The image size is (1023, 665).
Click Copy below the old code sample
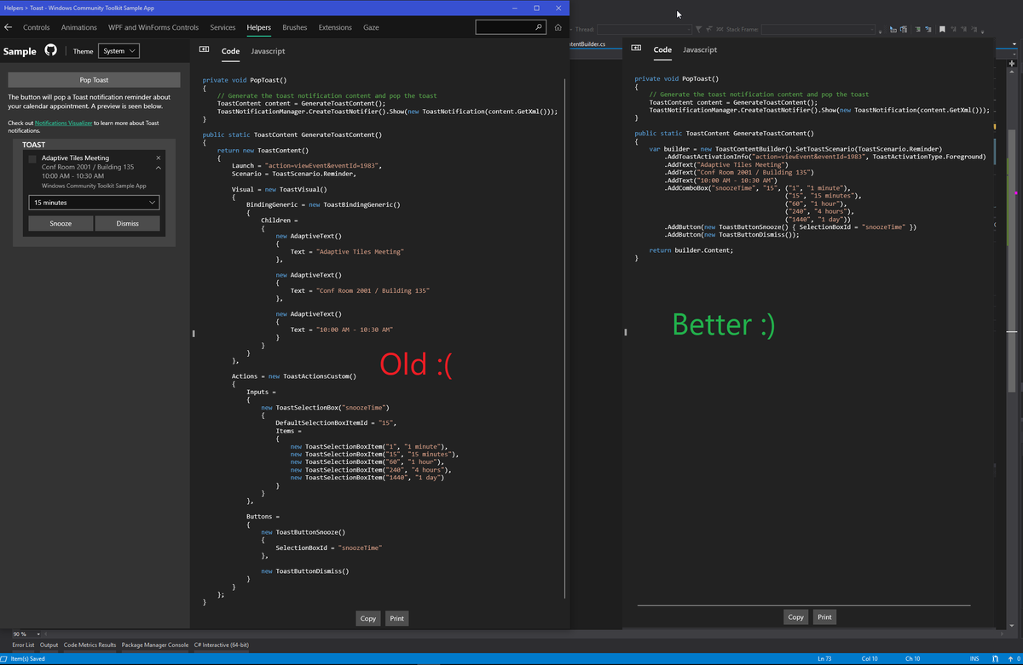click(368, 618)
